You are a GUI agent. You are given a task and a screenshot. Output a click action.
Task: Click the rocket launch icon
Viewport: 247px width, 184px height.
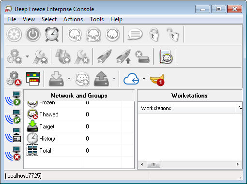pyautogui.click(x=105, y=57)
